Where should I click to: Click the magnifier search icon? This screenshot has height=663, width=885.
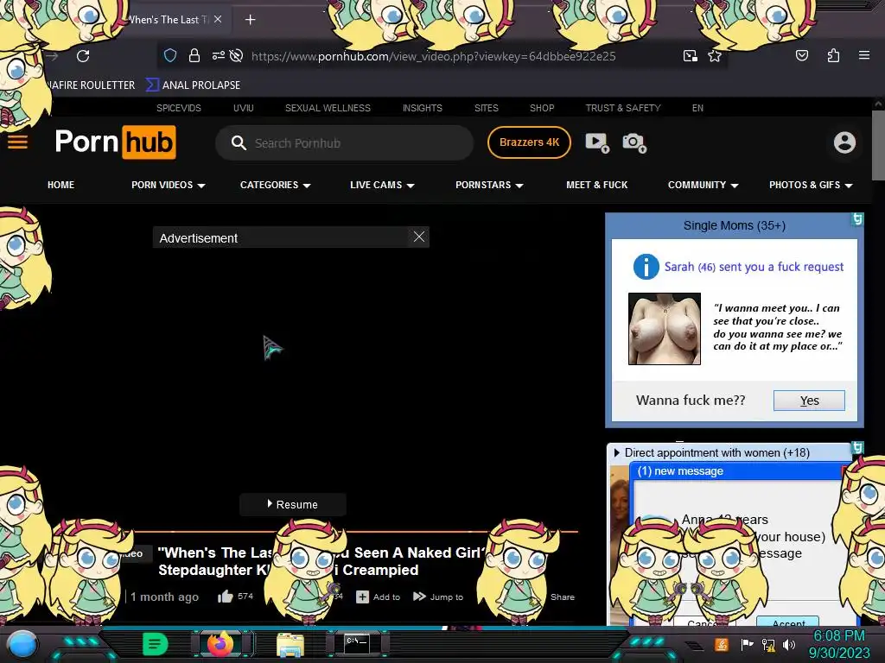[239, 142]
